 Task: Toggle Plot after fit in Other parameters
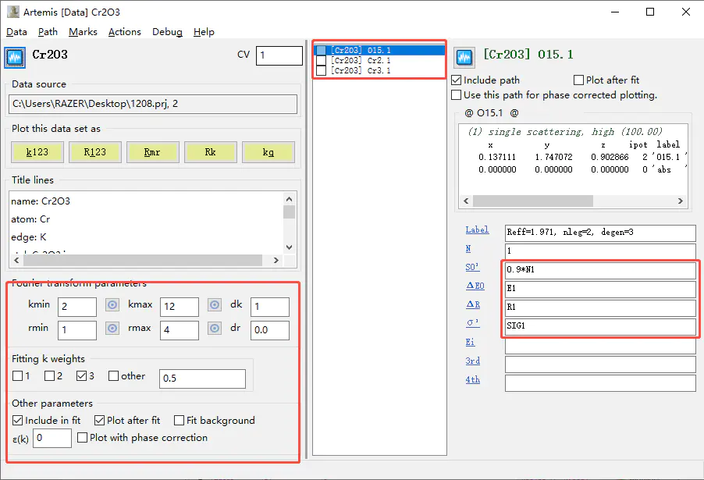point(99,420)
